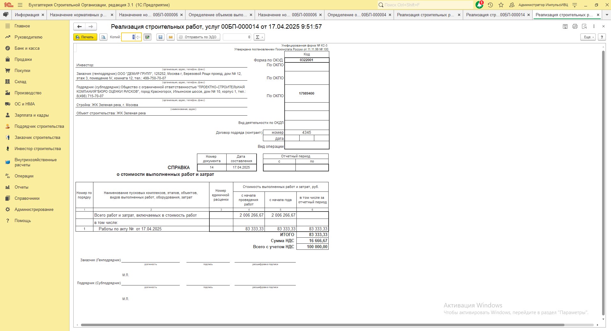
Task: Save the print form with diskette icon
Action: [x=160, y=37]
